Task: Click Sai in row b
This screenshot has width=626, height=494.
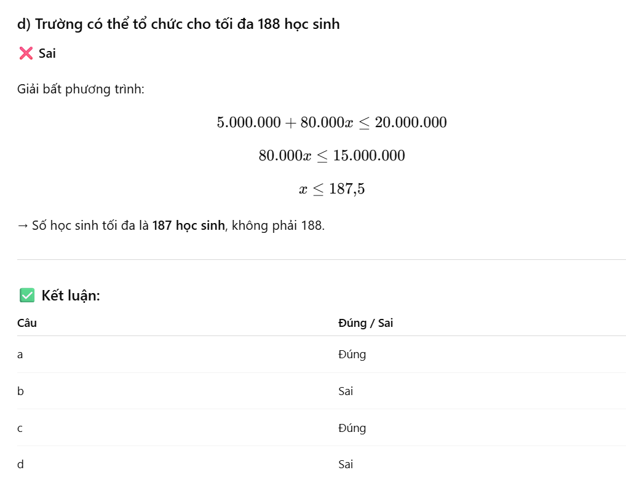Action: point(346,391)
